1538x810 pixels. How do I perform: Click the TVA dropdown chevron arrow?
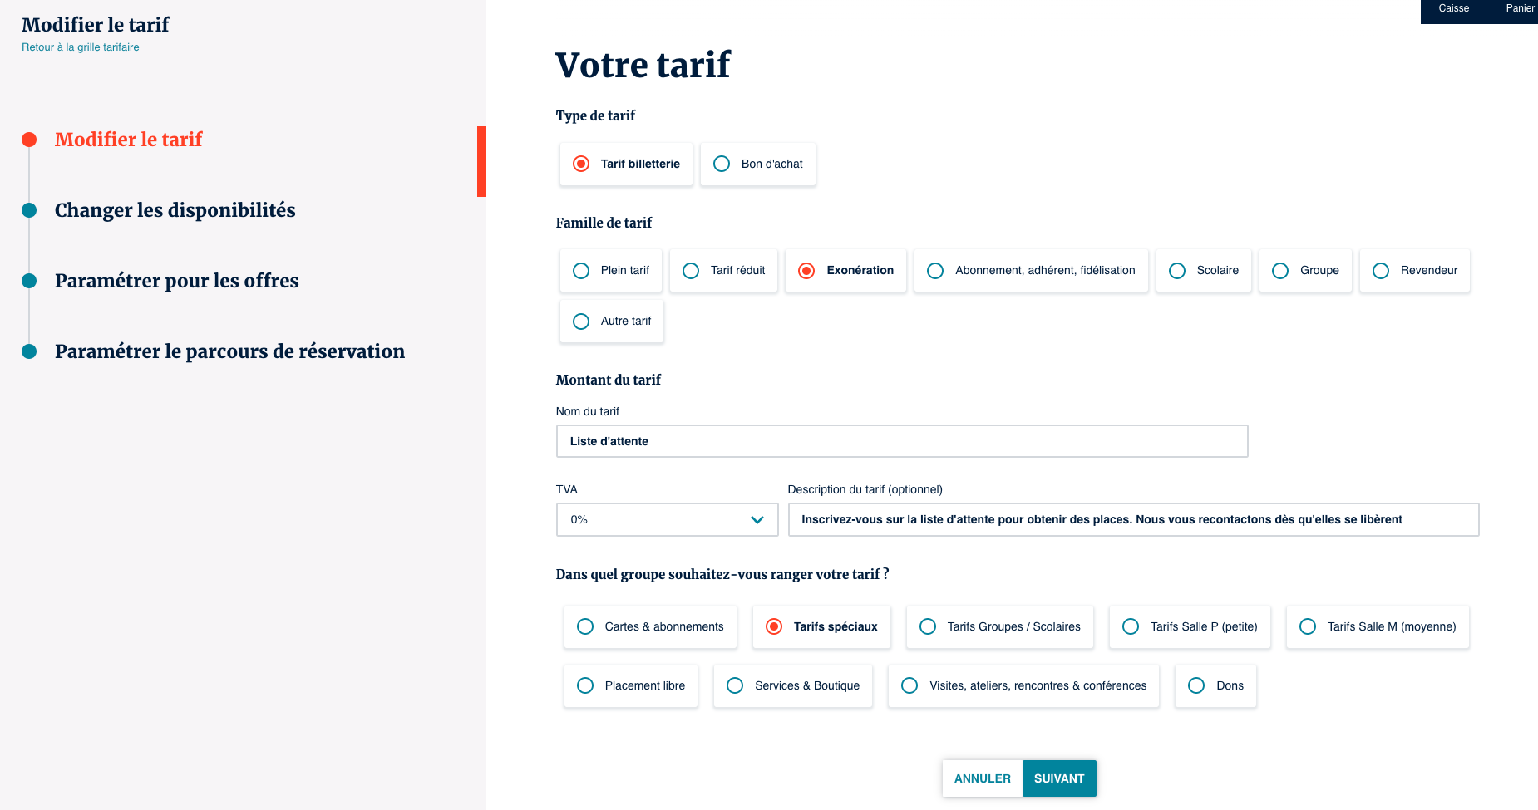point(757,520)
